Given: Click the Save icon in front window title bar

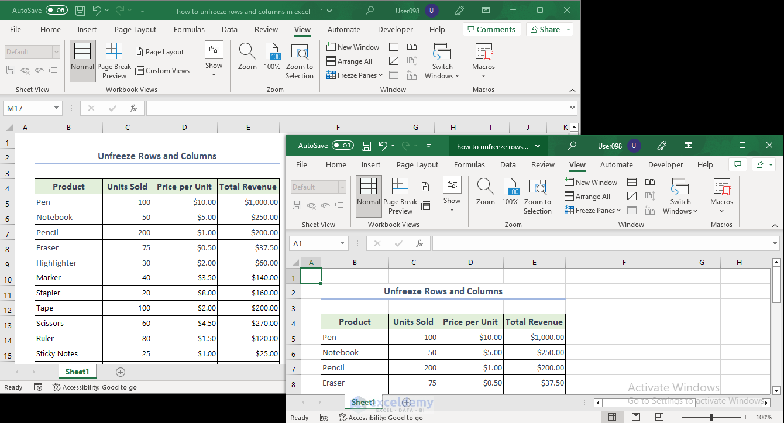Looking at the screenshot, I should pos(366,146).
